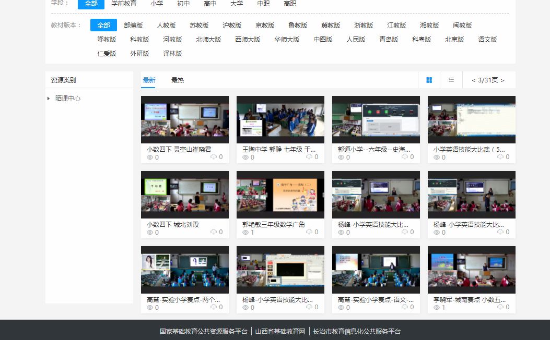Click cloud icon under 小数四下 城北刘霞
550x340 pixels.
214,232
